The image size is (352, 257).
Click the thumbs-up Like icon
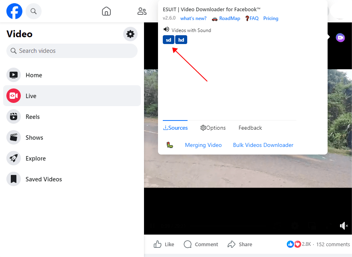pyautogui.click(x=158, y=244)
